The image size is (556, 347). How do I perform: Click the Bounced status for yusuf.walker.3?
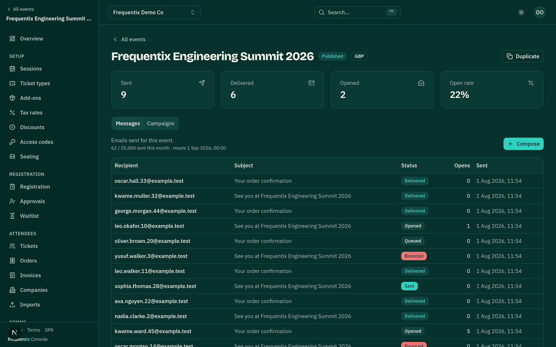[x=414, y=256]
